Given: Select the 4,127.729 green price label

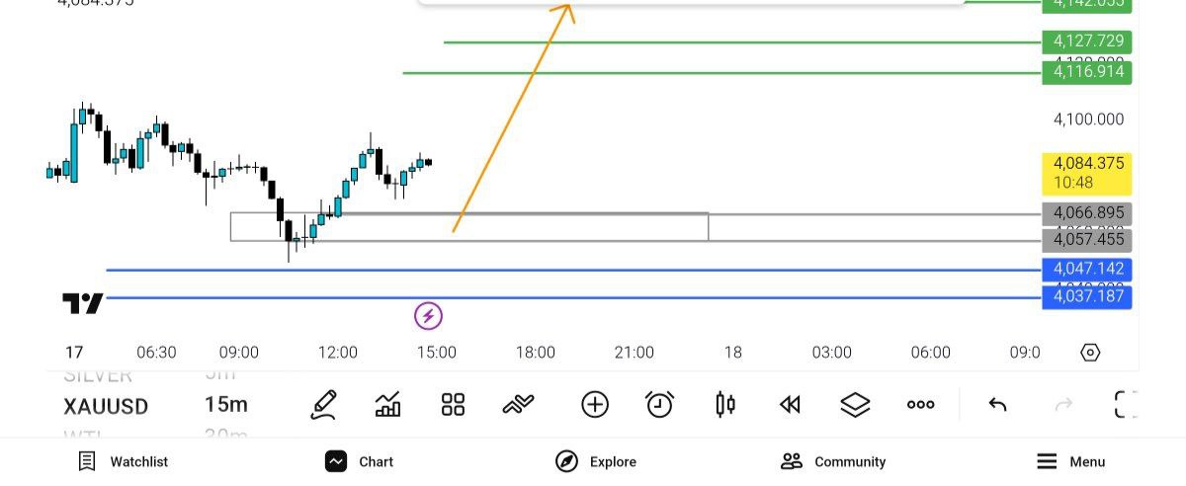Looking at the screenshot, I should (x=1087, y=41).
